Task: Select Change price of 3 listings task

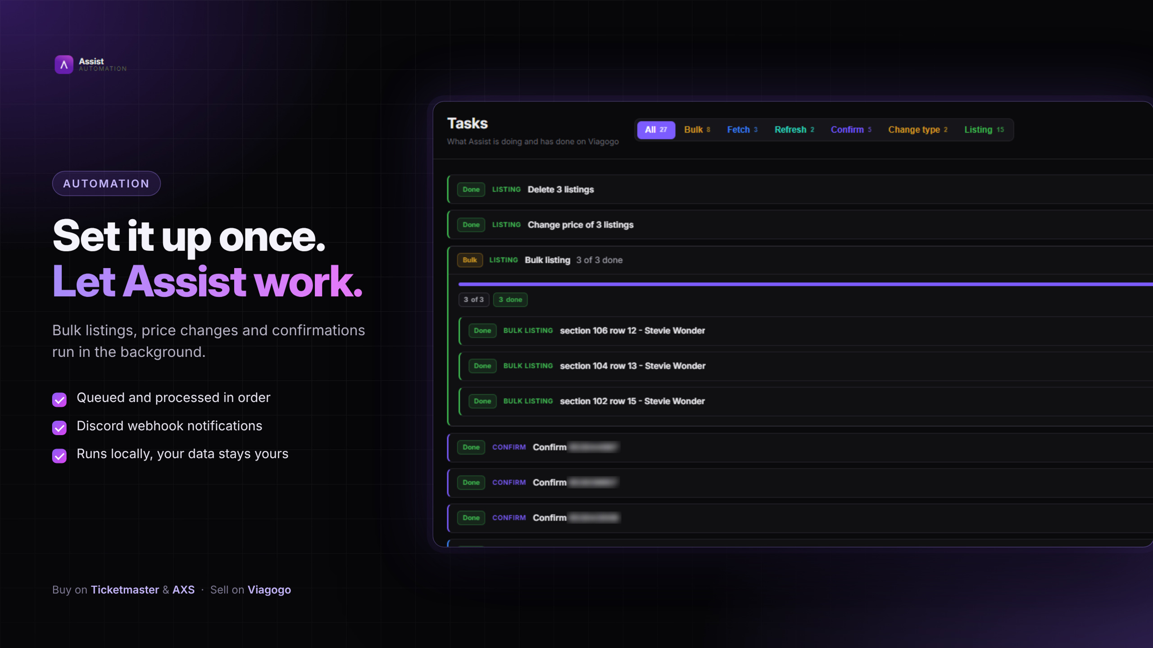Action: [800, 225]
